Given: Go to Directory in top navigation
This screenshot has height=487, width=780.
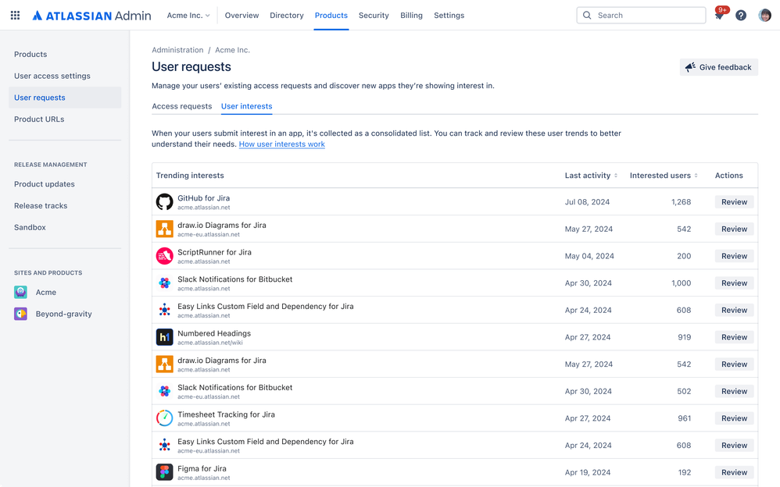Looking at the screenshot, I should (x=287, y=16).
